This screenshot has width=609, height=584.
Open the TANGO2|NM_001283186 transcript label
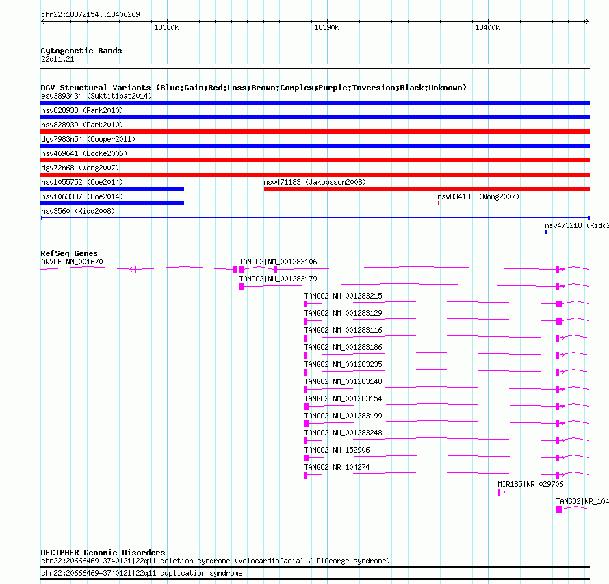[x=344, y=347]
